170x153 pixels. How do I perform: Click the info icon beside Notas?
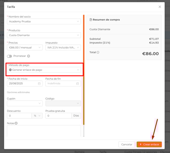(x=16, y=123)
